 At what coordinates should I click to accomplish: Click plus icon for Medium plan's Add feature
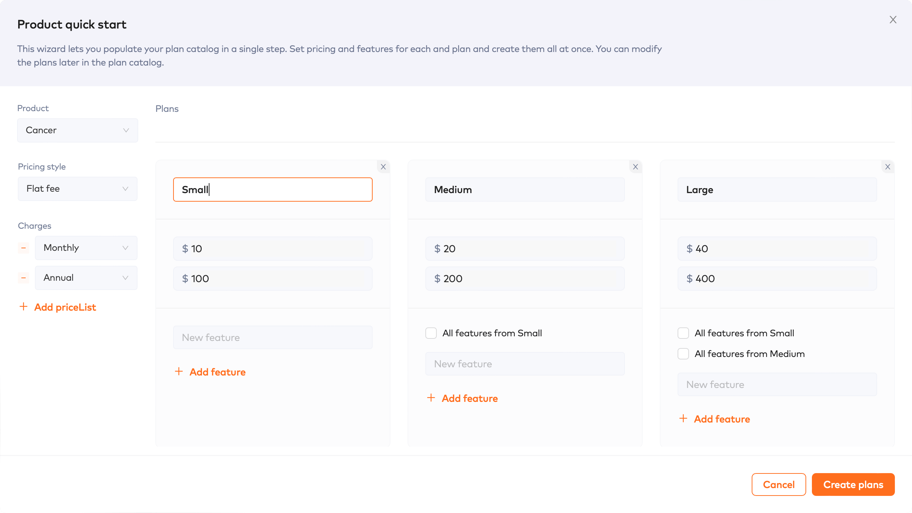pyautogui.click(x=431, y=398)
